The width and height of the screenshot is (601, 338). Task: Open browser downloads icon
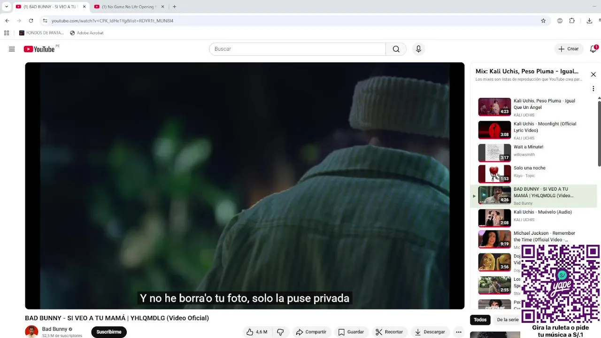pyautogui.click(x=589, y=21)
